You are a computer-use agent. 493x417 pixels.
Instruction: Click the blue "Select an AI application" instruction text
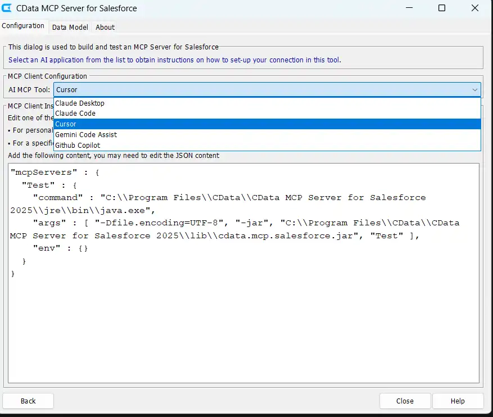click(x=174, y=60)
